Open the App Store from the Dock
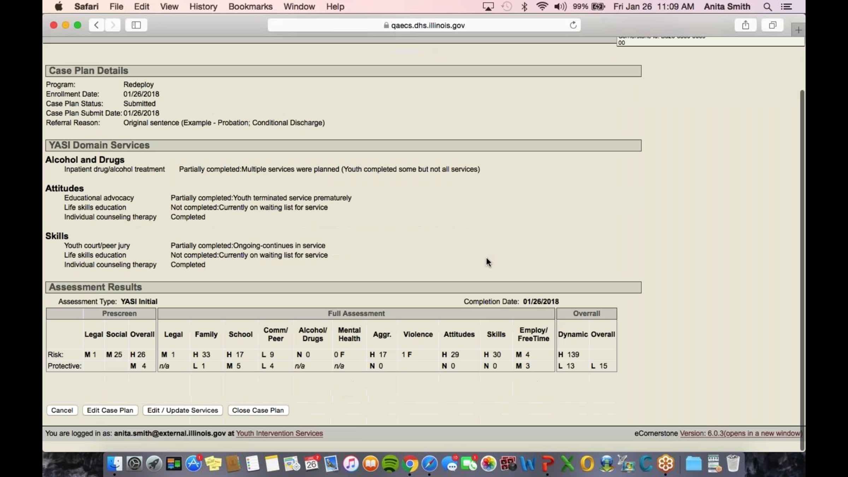This screenshot has height=477, width=848. coord(194,464)
